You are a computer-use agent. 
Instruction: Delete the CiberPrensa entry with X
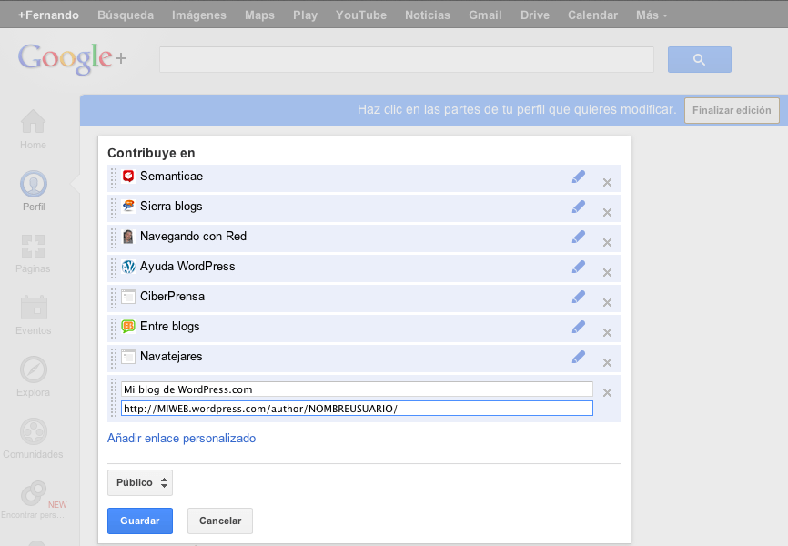pos(607,303)
